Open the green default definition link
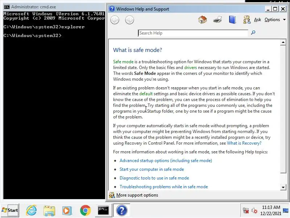290x218 pixels. 146,94
